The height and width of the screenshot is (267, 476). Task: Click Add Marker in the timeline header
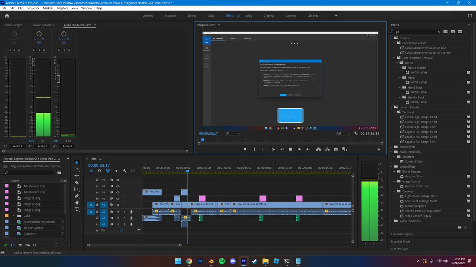(116, 171)
